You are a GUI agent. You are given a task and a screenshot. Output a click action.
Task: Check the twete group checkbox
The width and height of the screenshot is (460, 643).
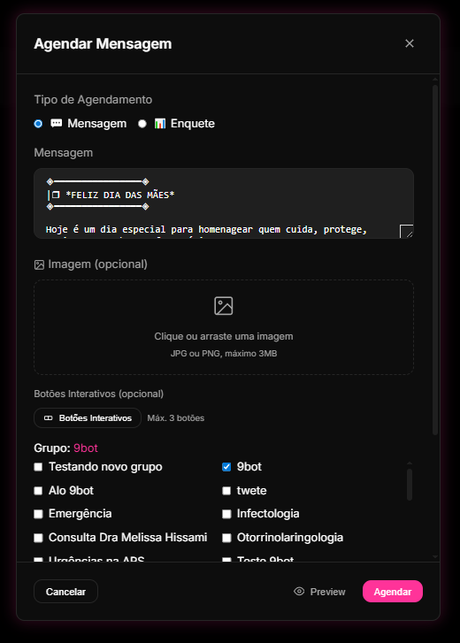click(x=226, y=491)
